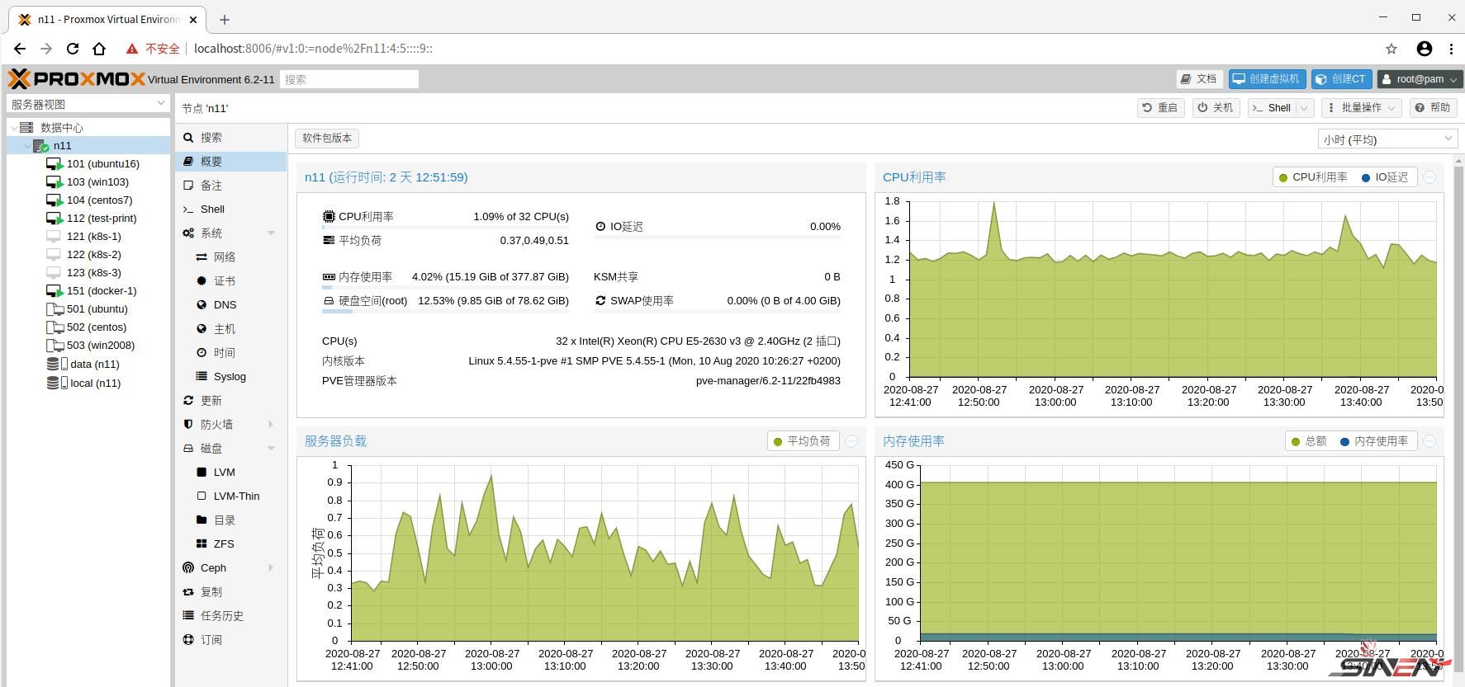This screenshot has height=687, width=1465.
Task: Expand the 防火墙 firewall submenu arrow
Action: [271, 425]
